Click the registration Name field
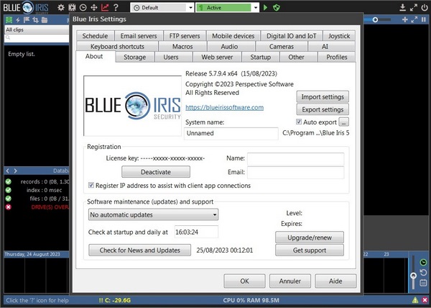Image resolution: width=431 pixels, height=308 pixels. point(295,159)
